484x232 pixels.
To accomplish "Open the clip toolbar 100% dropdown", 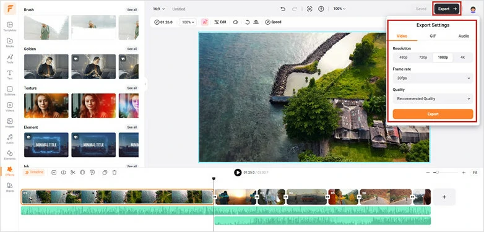I will point(188,22).
